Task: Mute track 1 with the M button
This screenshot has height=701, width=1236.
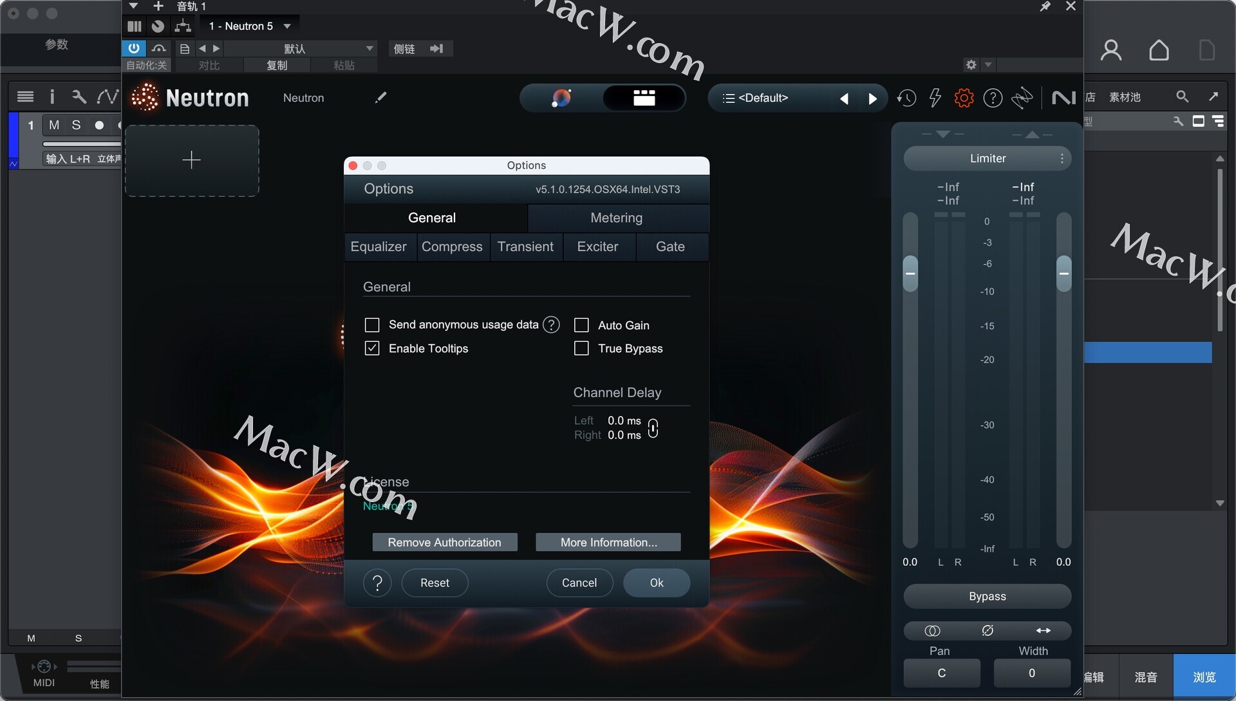Action: [x=54, y=125]
